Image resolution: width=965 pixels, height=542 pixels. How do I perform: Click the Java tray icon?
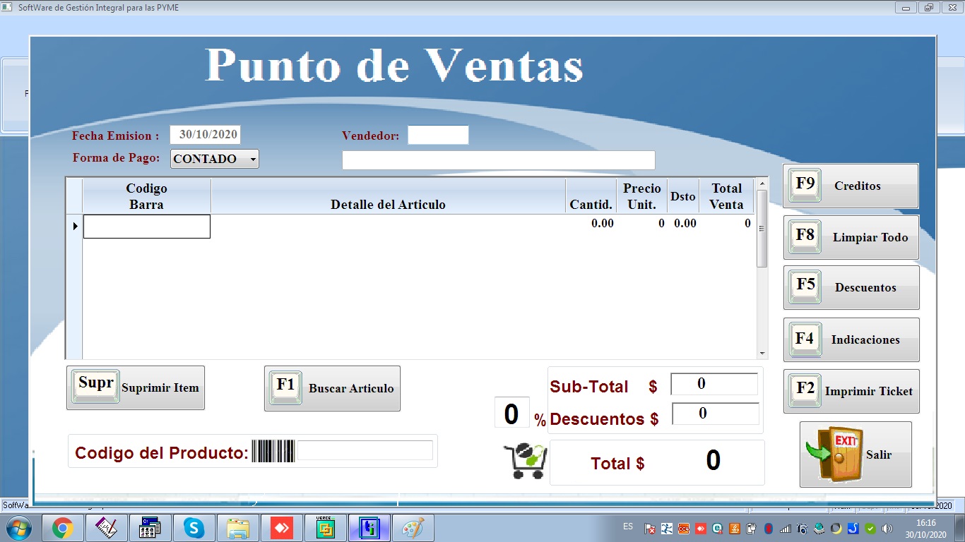click(735, 529)
